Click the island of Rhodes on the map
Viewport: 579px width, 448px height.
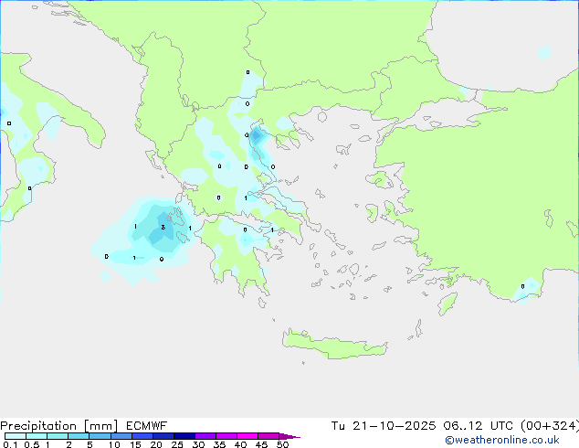click(x=447, y=304)
